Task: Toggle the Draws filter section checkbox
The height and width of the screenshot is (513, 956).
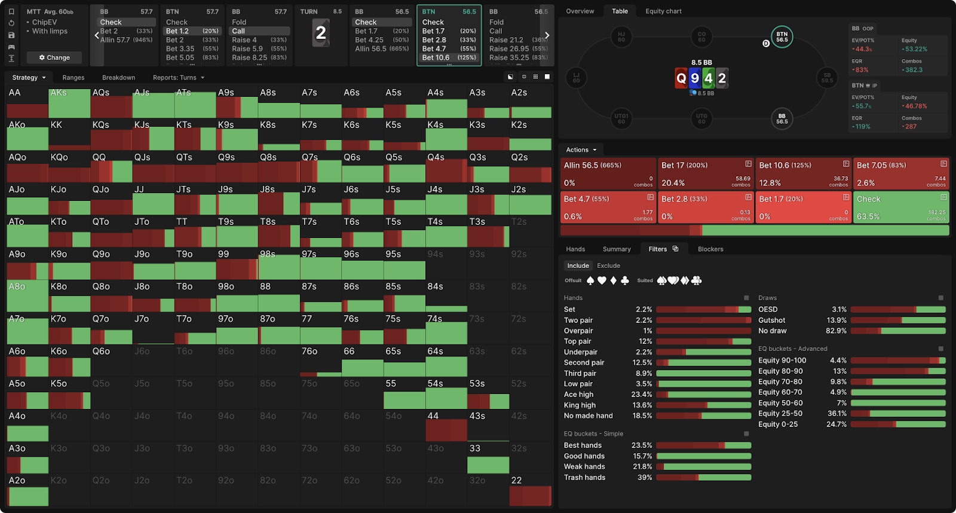Action: point(940,298)
